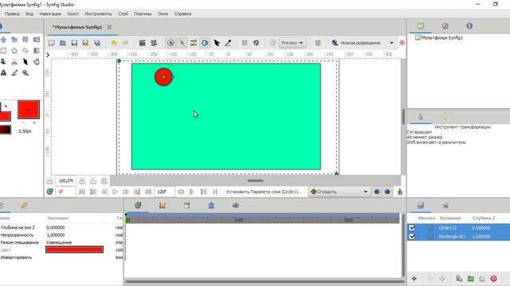Switch to the Info panel tab
This screenshot has width=510, height=286.
(x=469, y=26)
